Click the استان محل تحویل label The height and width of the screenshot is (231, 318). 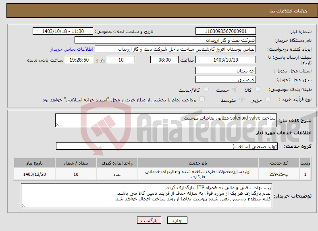pyautogui.click(x=293, y=71)
